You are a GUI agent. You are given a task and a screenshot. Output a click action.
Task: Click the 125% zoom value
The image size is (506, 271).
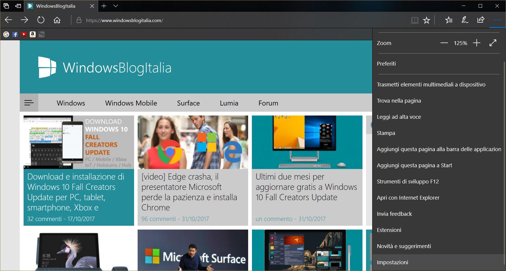pyautogui.click(x=460, y=43)
